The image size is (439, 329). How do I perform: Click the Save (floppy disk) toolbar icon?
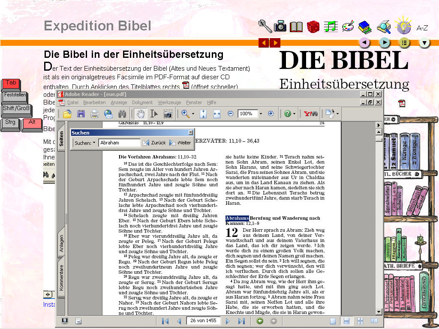(x=81, y=114)
